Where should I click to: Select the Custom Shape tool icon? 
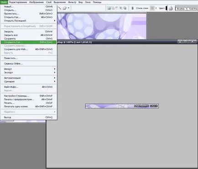pyautogui.click(x=65, y=8)
